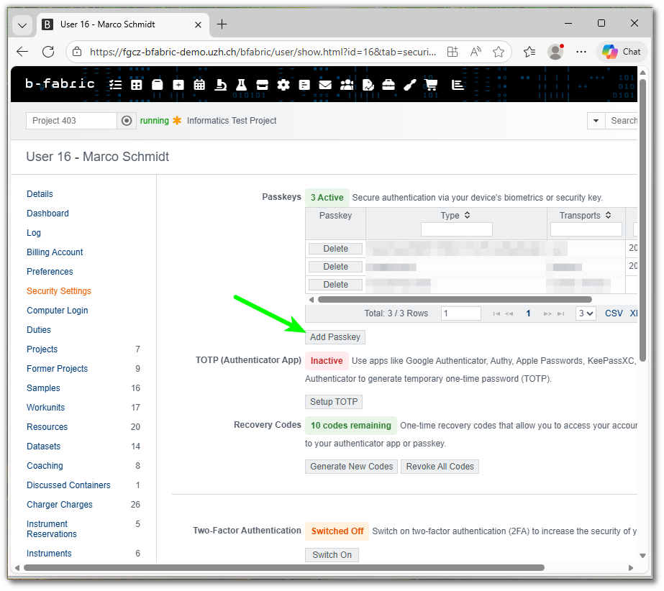Image resolution: width=664 pixels, height=591 pixels.
Task: Click the microscope instruments icon
Action: click(x=220, y=85)
